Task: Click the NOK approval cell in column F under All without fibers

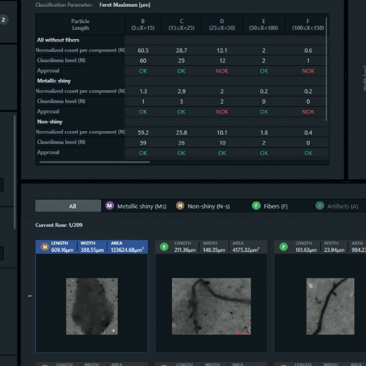Action: (x=308, y=71)
